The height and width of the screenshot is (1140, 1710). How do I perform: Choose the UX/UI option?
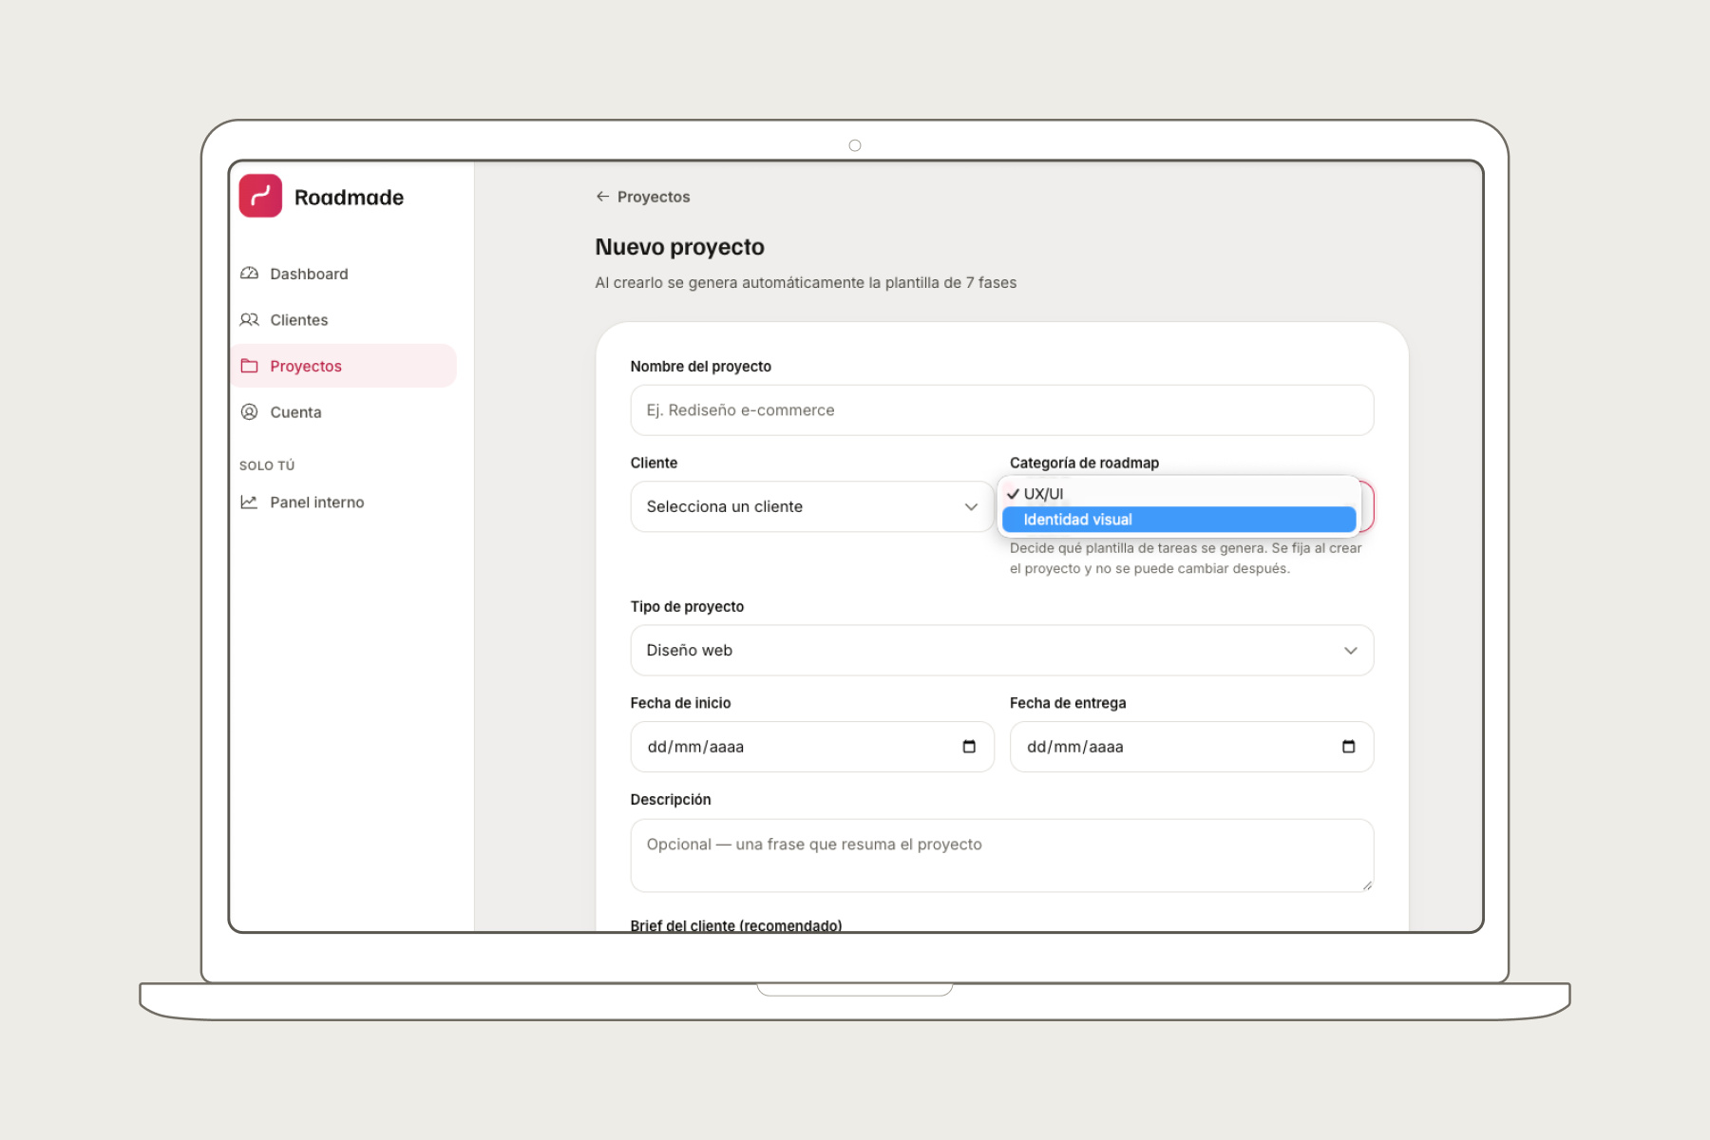click(x=1179, y=494)
